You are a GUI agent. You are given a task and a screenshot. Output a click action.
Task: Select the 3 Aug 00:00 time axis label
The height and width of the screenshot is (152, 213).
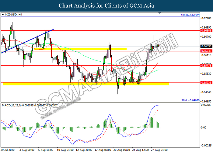(x=27, y=150)
